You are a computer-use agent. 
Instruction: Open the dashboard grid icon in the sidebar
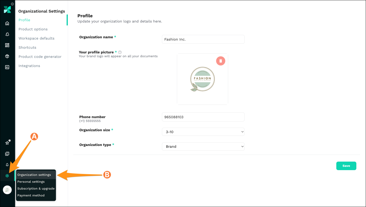7,45
